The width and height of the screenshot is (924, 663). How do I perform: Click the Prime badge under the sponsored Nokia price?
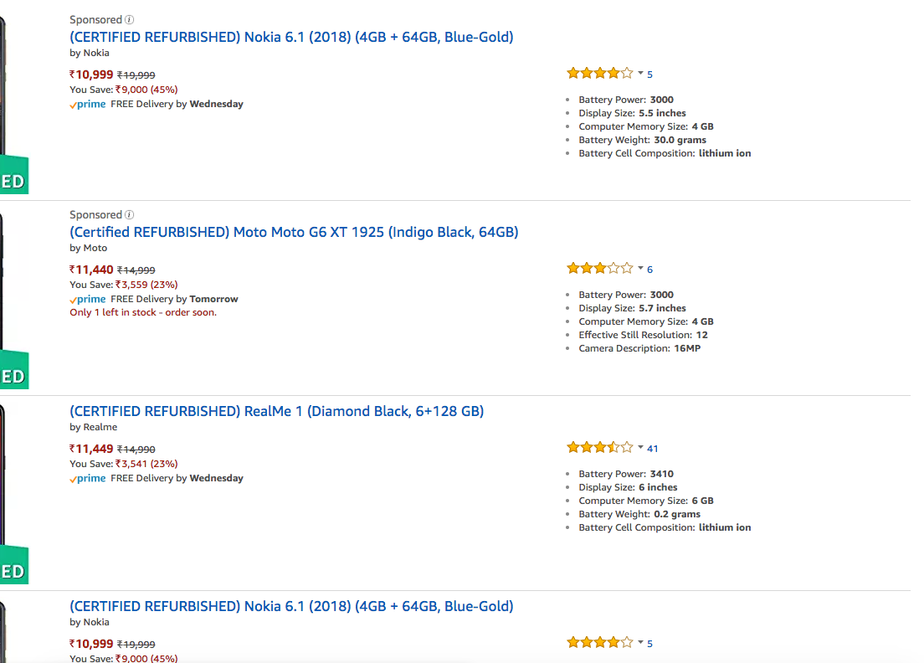(88, 104)
